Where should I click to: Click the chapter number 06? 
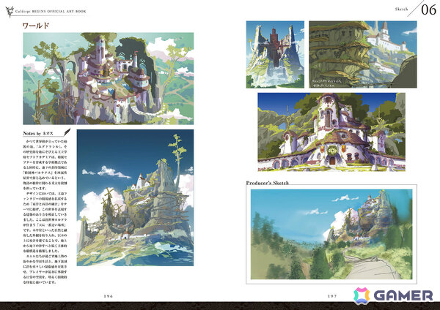tap(428, 10)
